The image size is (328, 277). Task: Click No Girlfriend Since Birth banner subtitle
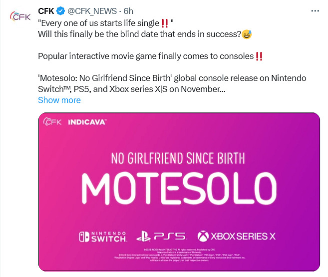178,159
